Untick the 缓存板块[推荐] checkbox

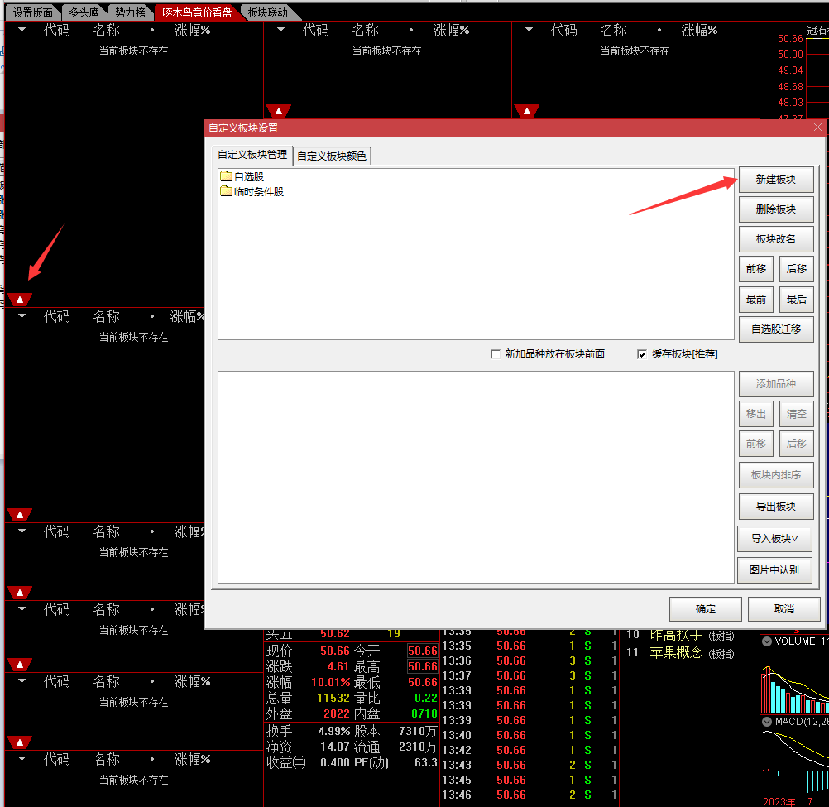click(642, 354)
